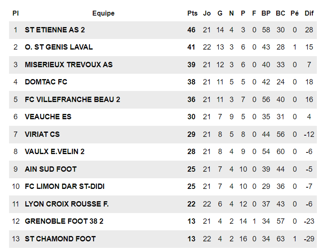The image size is (323, 252).
Task: Select the VEAUCHE ES team row name
Action: [48, 117]
